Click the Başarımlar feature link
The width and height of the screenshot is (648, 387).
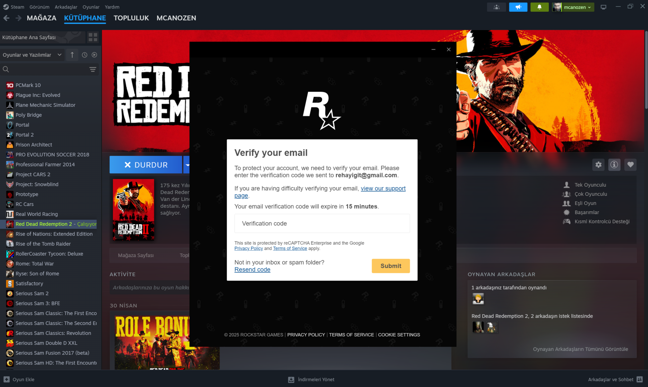coord(587,212)
